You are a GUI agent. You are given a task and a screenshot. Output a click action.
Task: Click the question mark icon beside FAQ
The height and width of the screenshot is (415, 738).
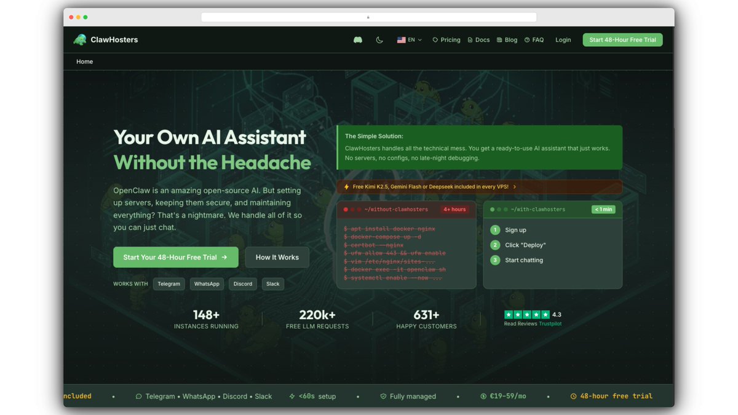(527, 40)
